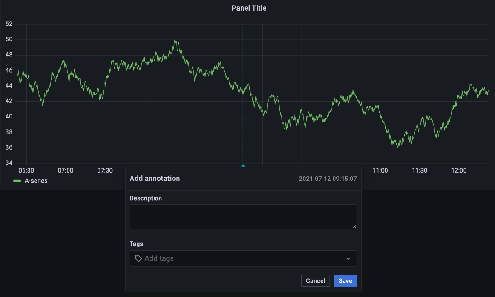
Task: Click the Add annotation dialog title
Action: pyautogui.click(x=155, y=178)
